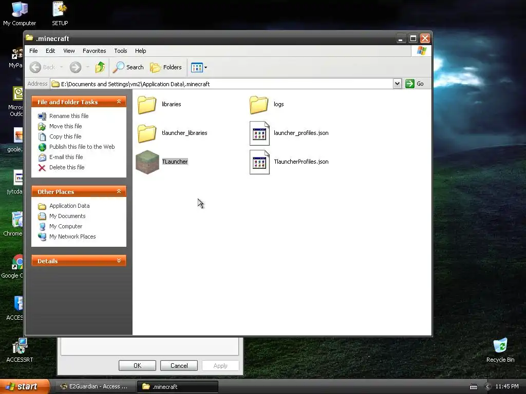526x394 pixels.
Task: Open the Back history dropdown arrow
Action: [62, 67]
